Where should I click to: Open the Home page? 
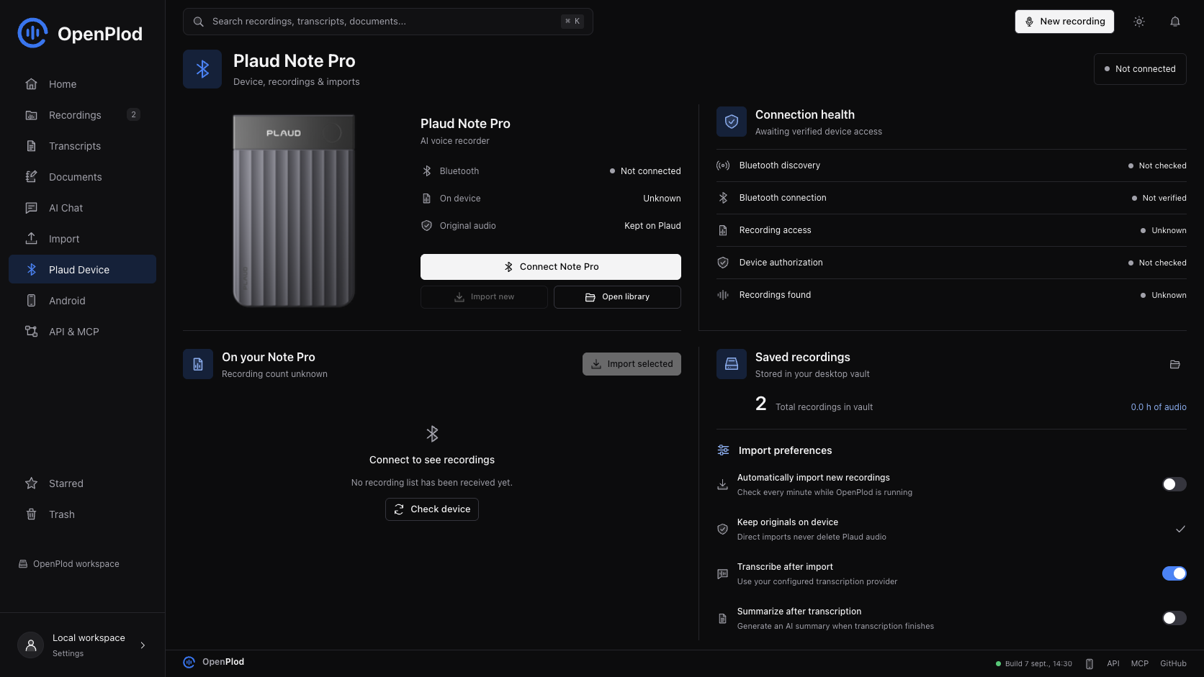[x=82, y=84]
